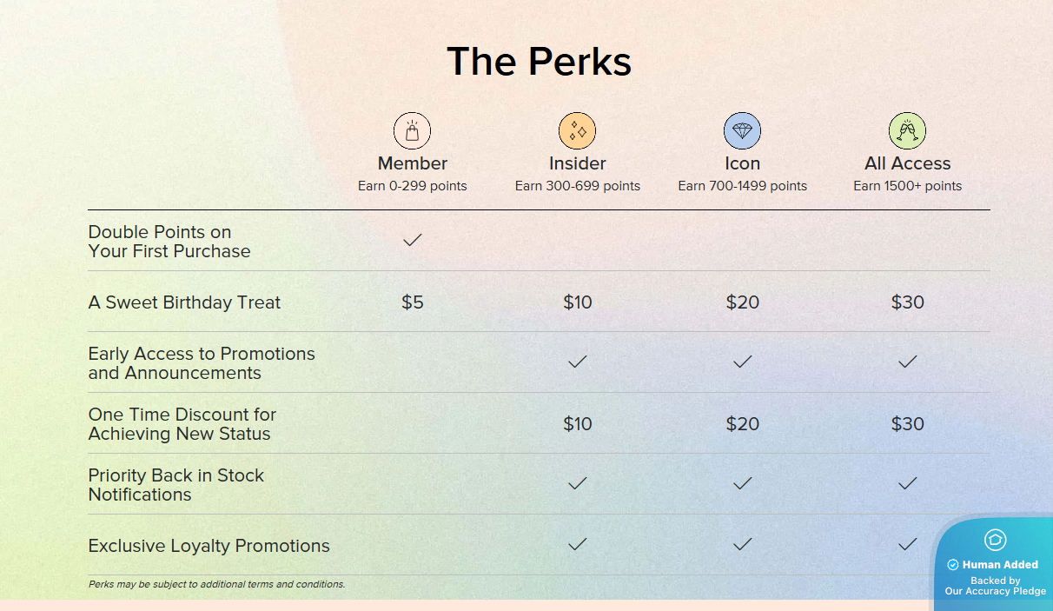Screen dimensions: 1053x611
Task: Click the Insider tier heading
Action: pyautogui.click(x=577, y=163)
